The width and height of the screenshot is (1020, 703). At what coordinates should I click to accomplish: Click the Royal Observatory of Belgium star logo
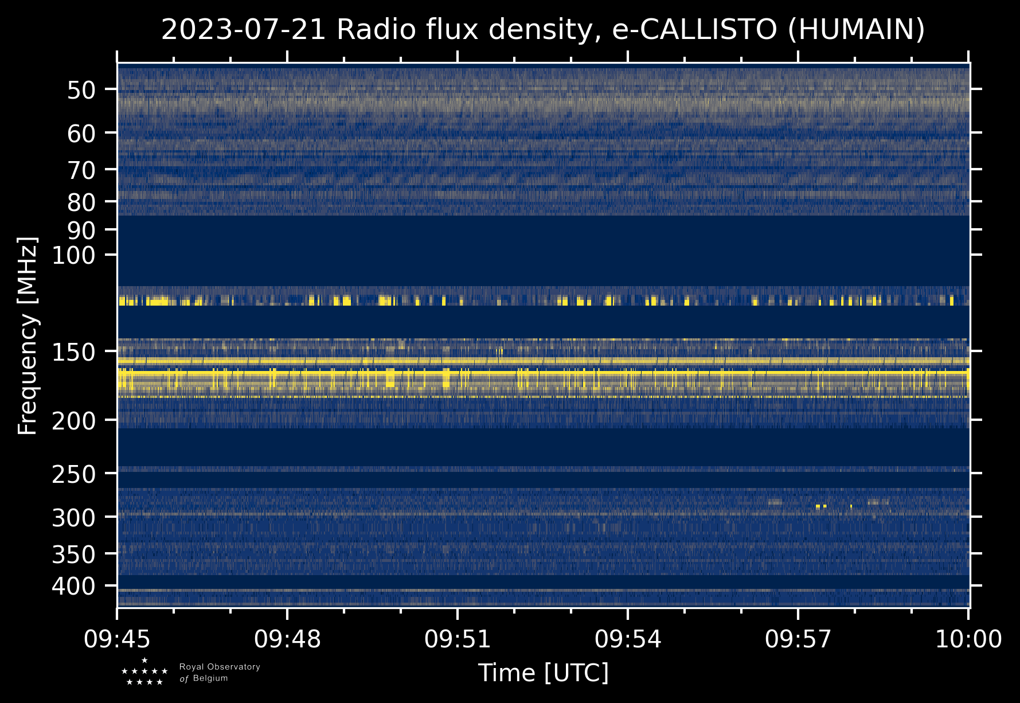pyautogui.click(x=144, y=672)
